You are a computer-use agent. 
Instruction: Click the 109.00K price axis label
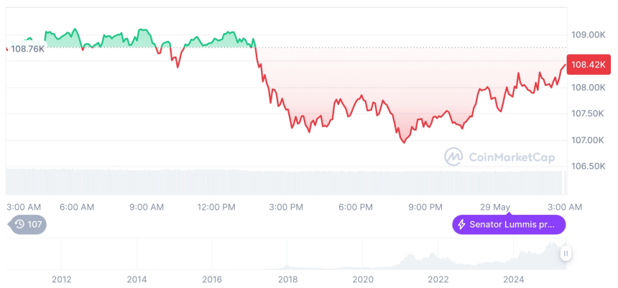pos(587,34)
